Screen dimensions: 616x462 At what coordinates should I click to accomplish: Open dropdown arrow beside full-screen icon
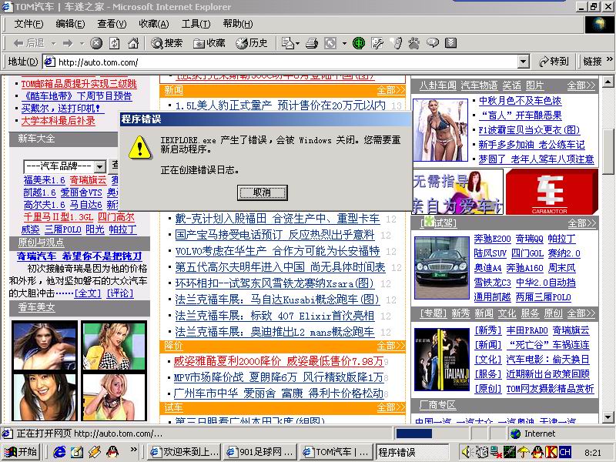[x=344, y=43]
